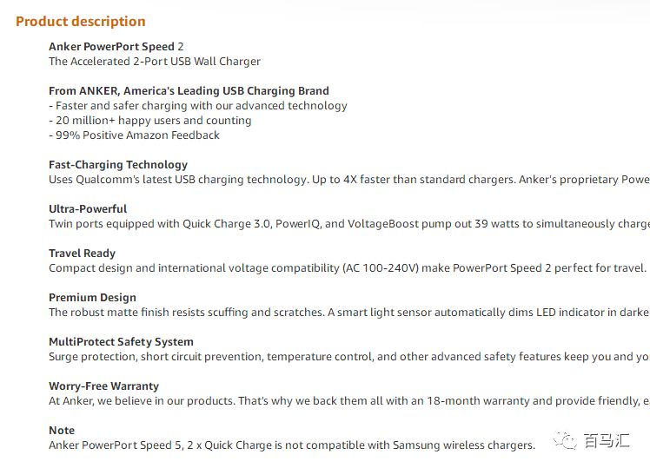Click the 20 million+ happy users line
650x468 pixels.
(150, 121)
